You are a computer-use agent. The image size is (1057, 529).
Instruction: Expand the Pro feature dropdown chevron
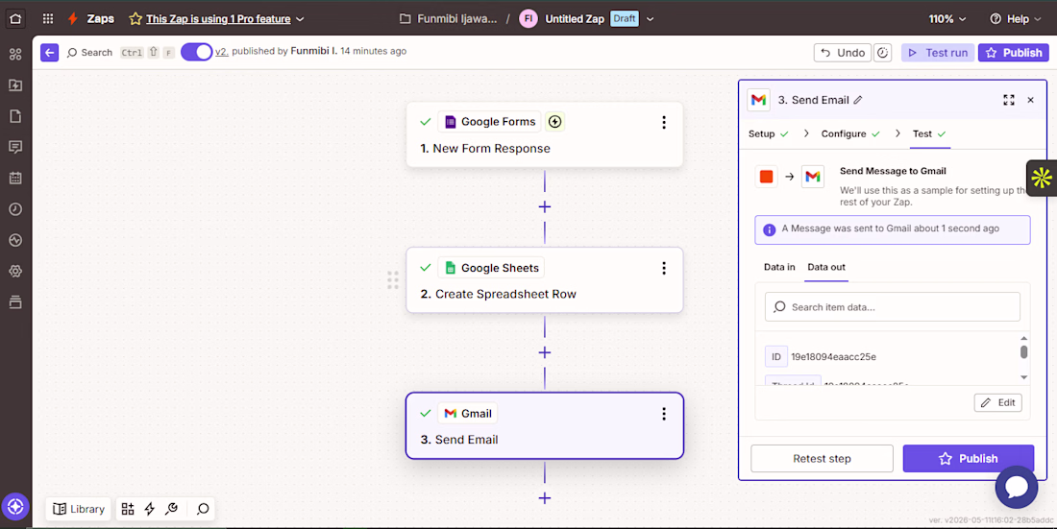point(300,19)
